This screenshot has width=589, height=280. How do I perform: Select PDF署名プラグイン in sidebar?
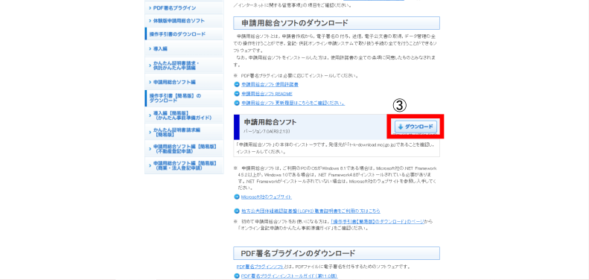(184, 8)
